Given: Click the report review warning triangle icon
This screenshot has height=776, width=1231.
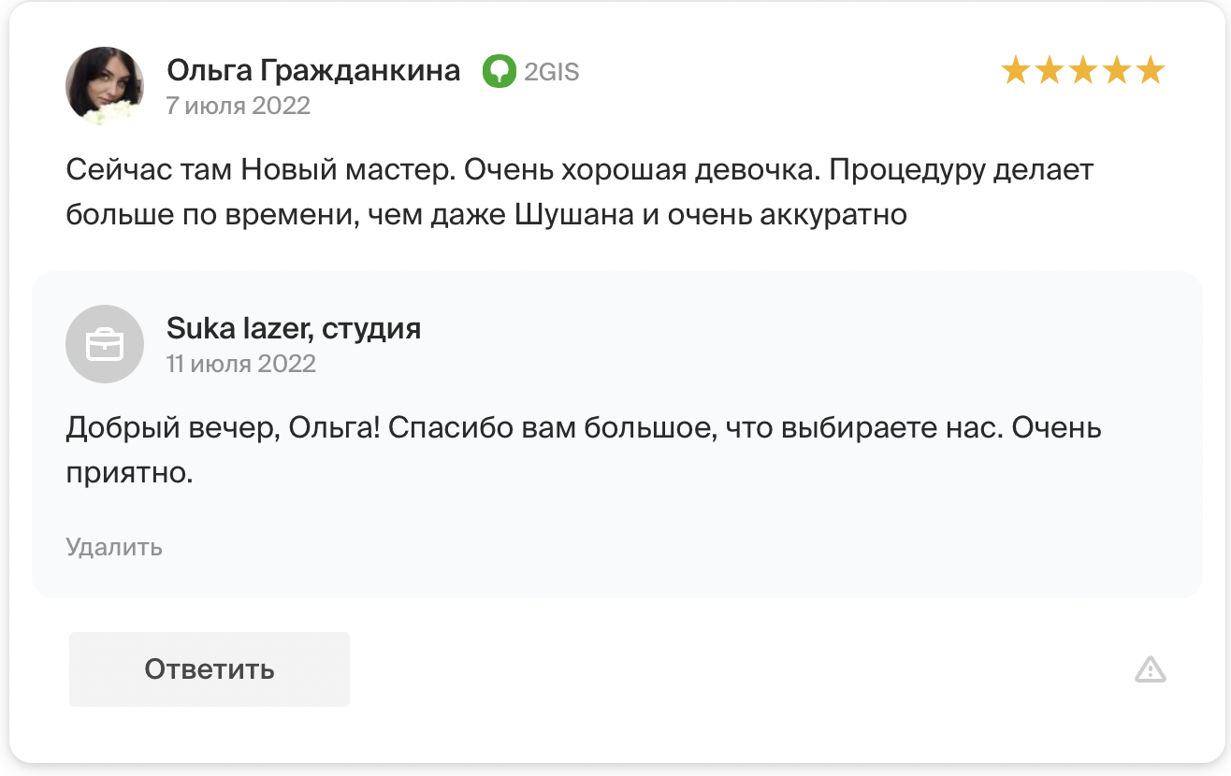Looking at the screenshot, I should [1150, 669].
